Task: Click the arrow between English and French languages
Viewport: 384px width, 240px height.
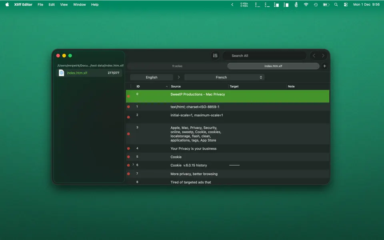Action: (179, 77)
